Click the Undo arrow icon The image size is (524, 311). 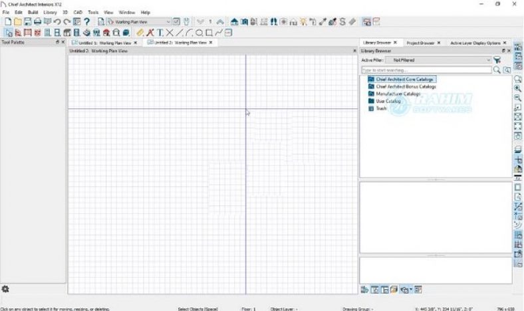tap(57, 22)
